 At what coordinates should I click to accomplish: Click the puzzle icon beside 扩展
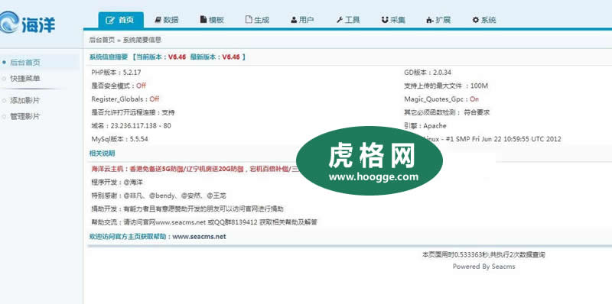coord(430,21)
